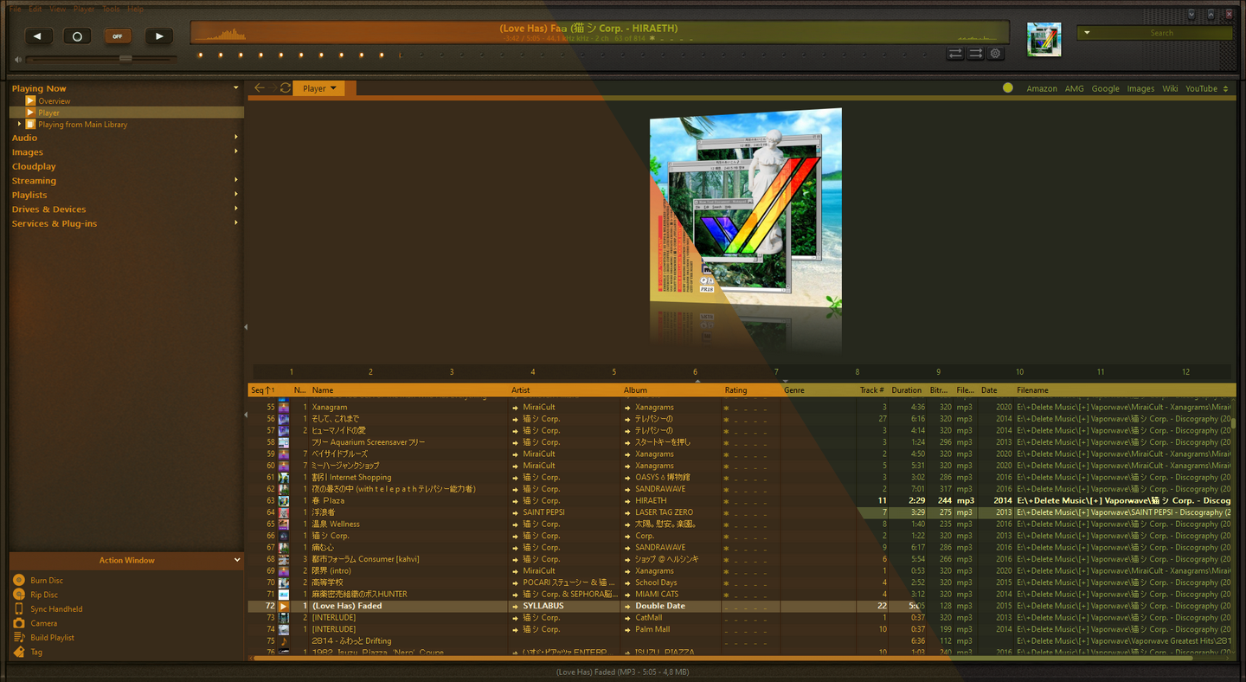Click the Build Playlist icon
The width and height of the screenshot is (1246, 682).
coord(19,637)
